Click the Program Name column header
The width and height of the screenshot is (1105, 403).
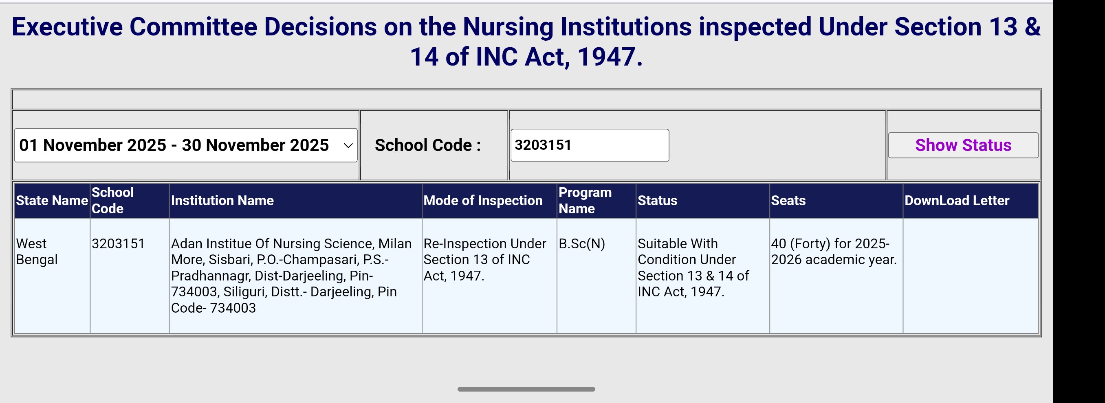coord(585,201)
